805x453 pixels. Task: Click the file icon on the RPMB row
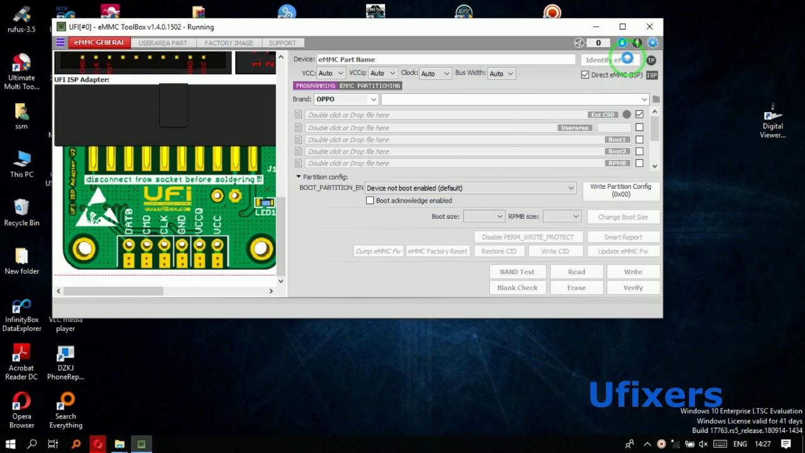(x=299, y=164)
